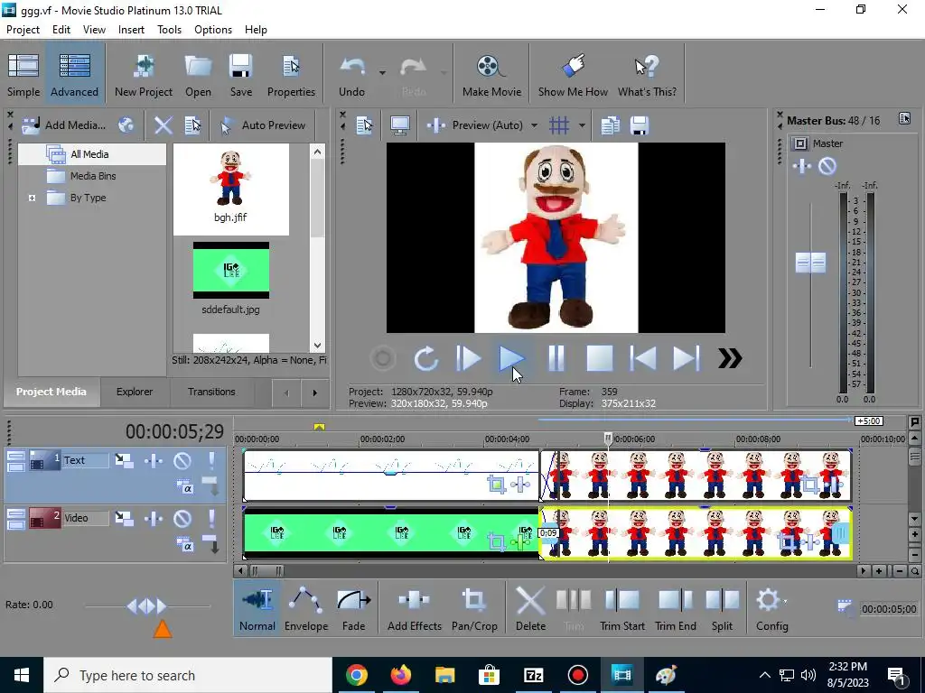The width and height of the screenshot is (925, 693).
Task: Toggle Loop Playback
Action: click(x=426, y=358)
